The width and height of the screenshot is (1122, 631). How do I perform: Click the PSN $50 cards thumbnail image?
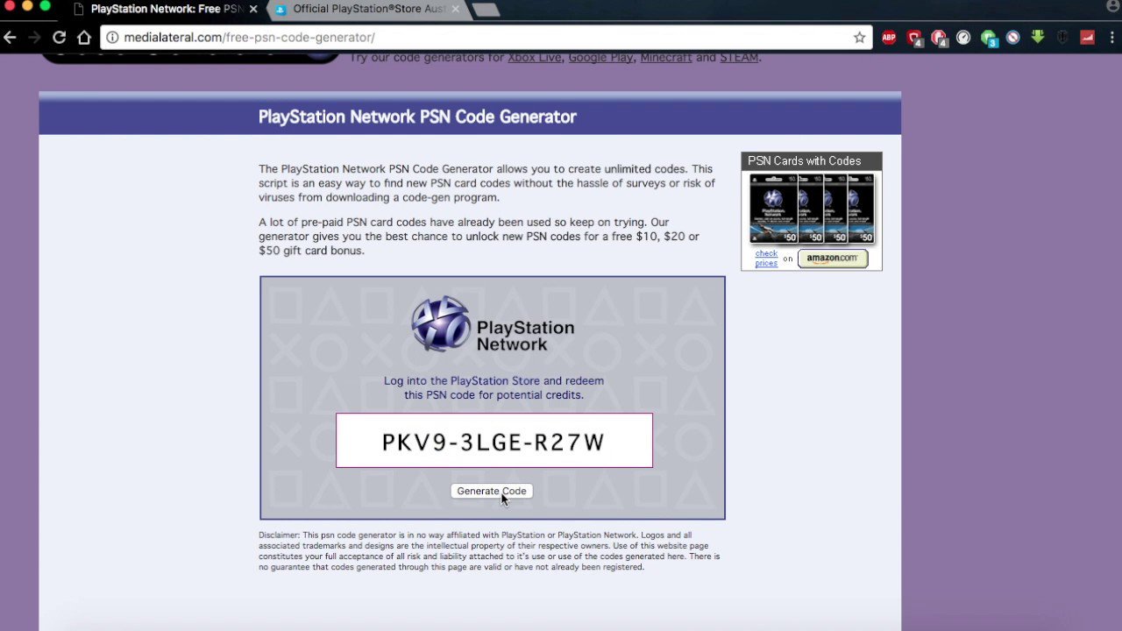pyautogui.click(x=813, y=209)
